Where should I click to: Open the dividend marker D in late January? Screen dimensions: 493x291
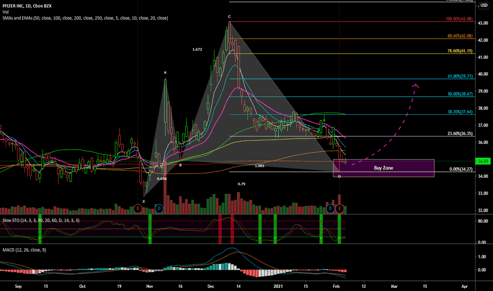[330, 208]
